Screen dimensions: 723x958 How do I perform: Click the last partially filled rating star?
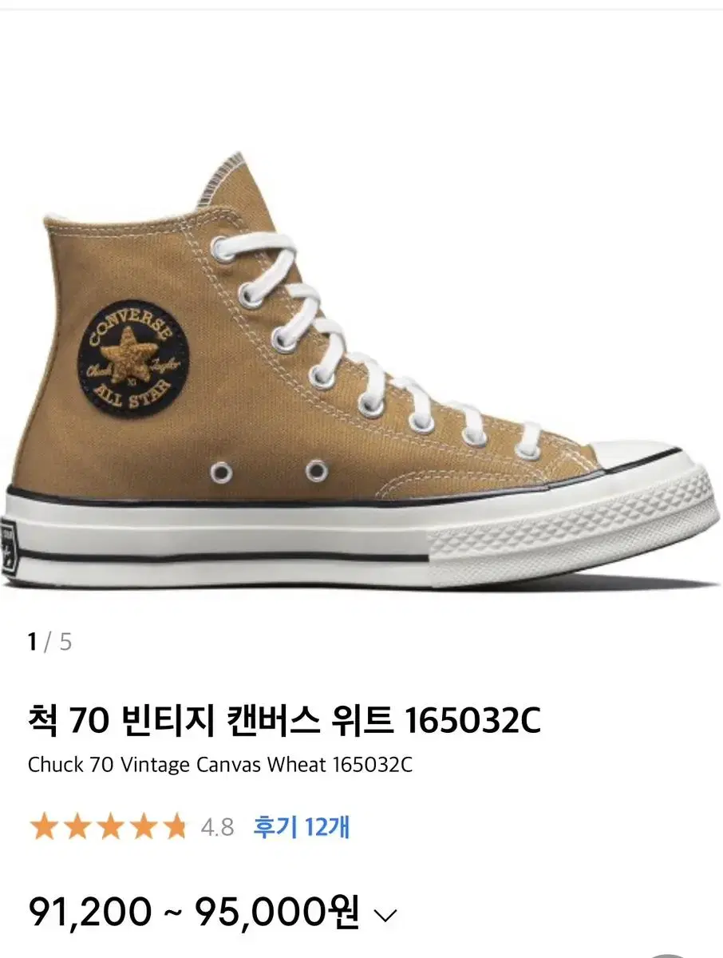tap(174, 827)
